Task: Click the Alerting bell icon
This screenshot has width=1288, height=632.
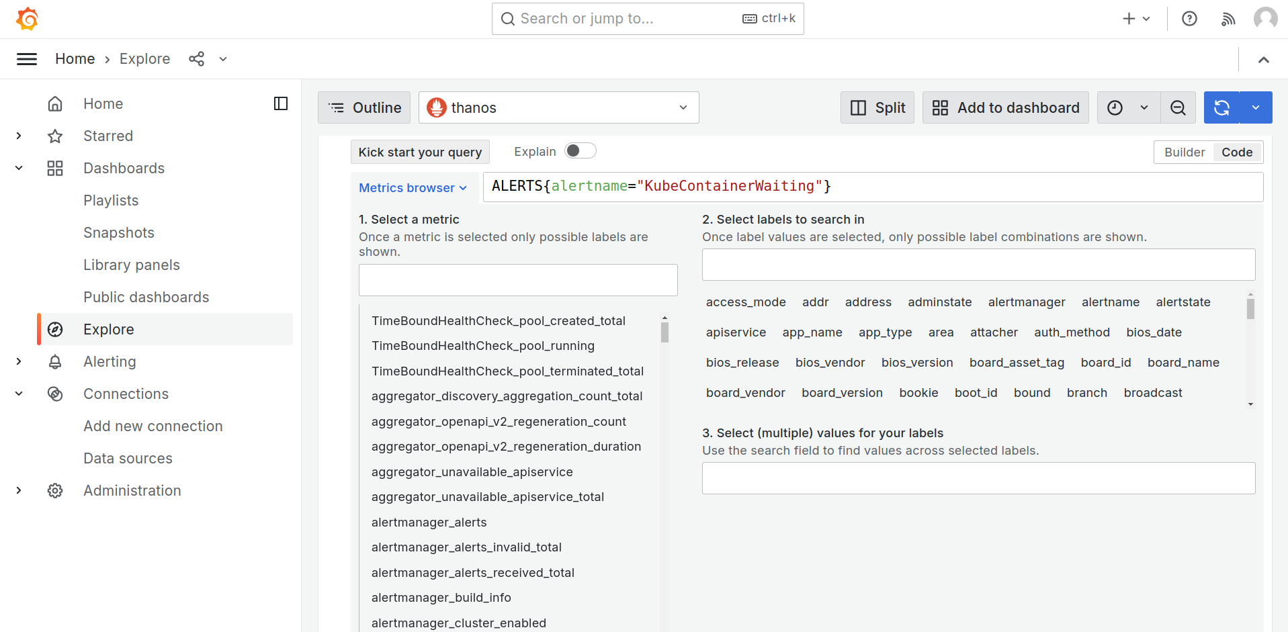Action: 55,361
